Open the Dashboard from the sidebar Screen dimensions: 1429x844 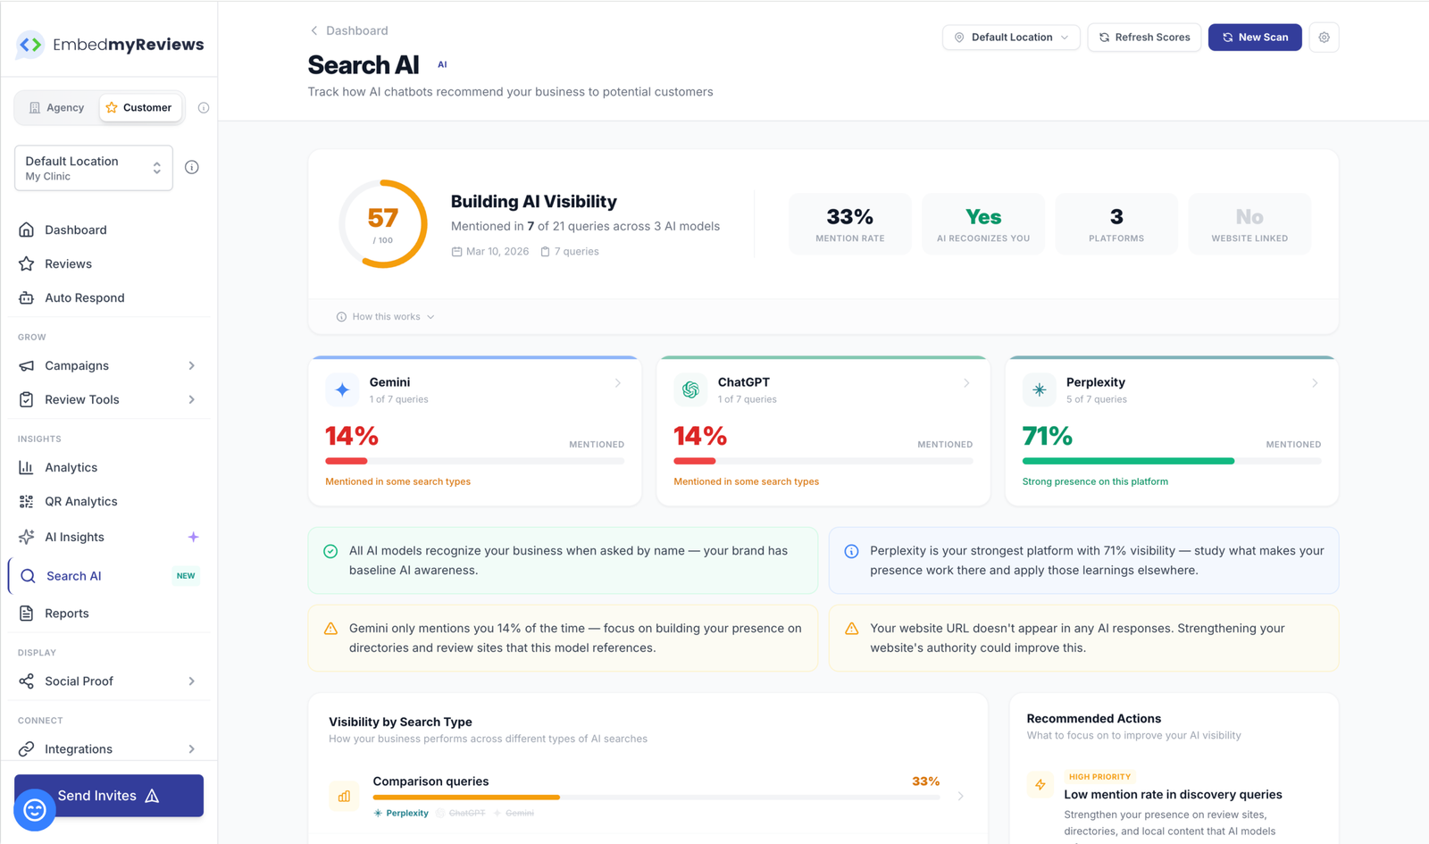click(76, 230)
